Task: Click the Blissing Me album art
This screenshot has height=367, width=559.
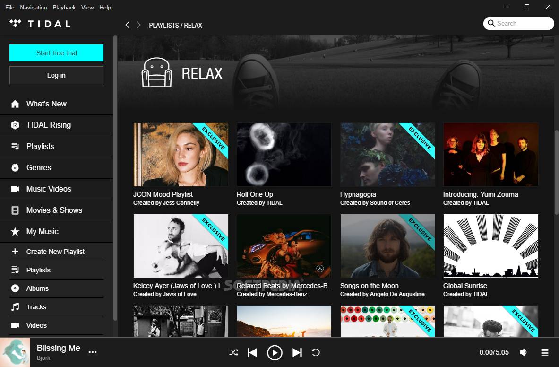Action: pos(15,352)
